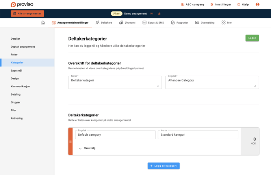Go to E-post & SMS tab
The image size is (271, 175).
[153, 23]
